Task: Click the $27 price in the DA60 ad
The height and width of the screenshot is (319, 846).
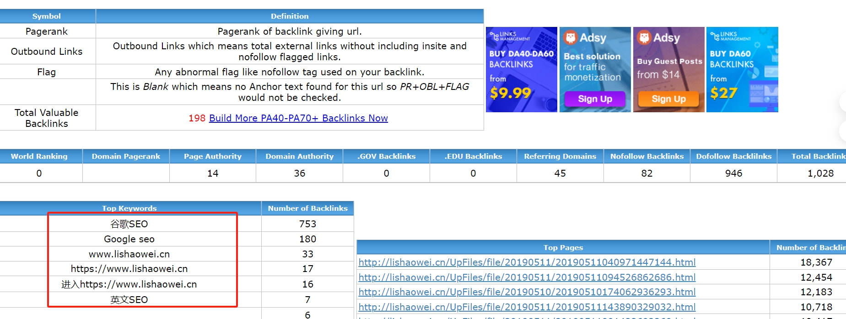Action: [723, 93]
